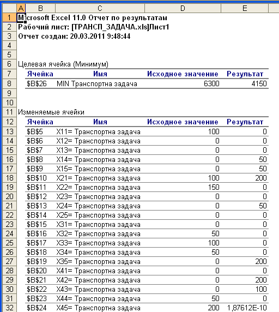The image size is (279, 312).
Task: Click 'X32= Транспортна задача' name
Action: (99, 234)
